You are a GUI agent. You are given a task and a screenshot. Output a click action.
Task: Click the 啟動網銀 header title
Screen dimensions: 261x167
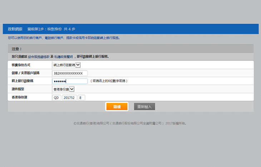tap(15, 29)
